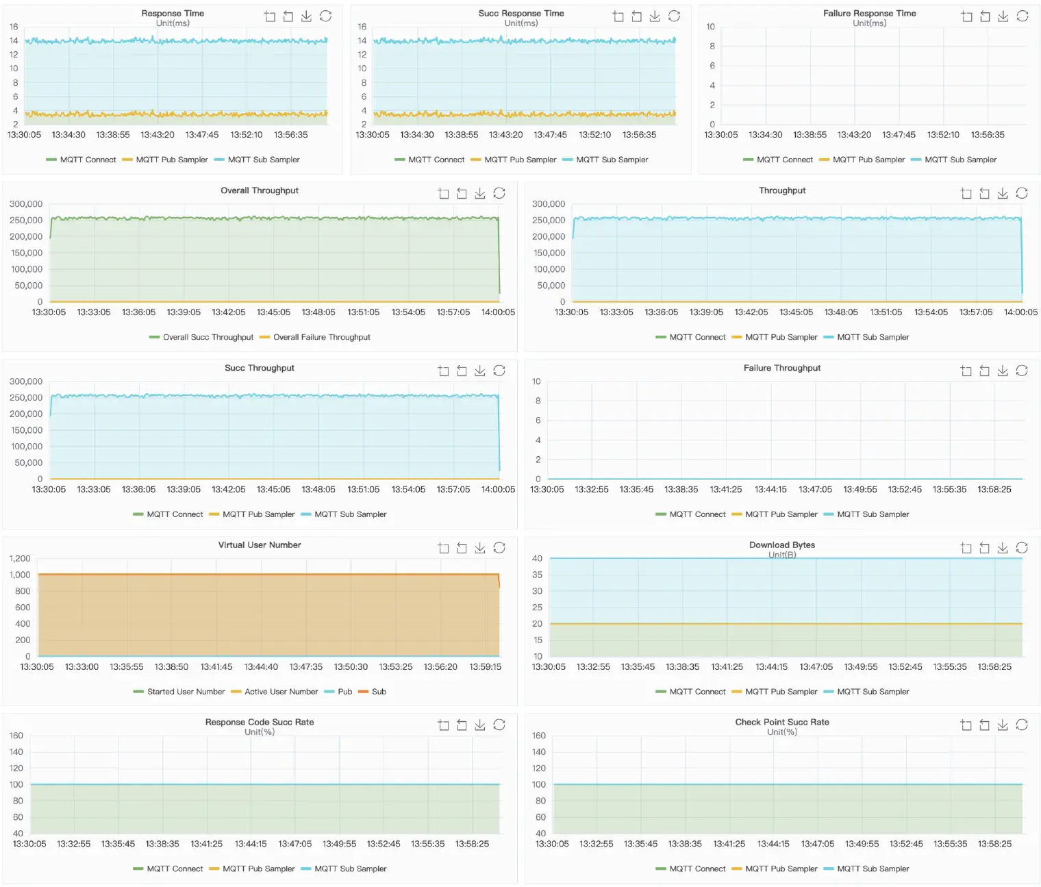Restore the Failure Response Time chart

point(1023,16)
